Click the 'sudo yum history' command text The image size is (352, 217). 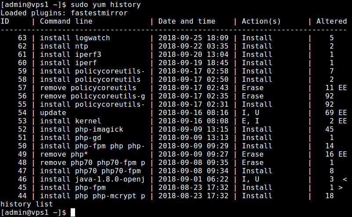[x=106, y=5]
